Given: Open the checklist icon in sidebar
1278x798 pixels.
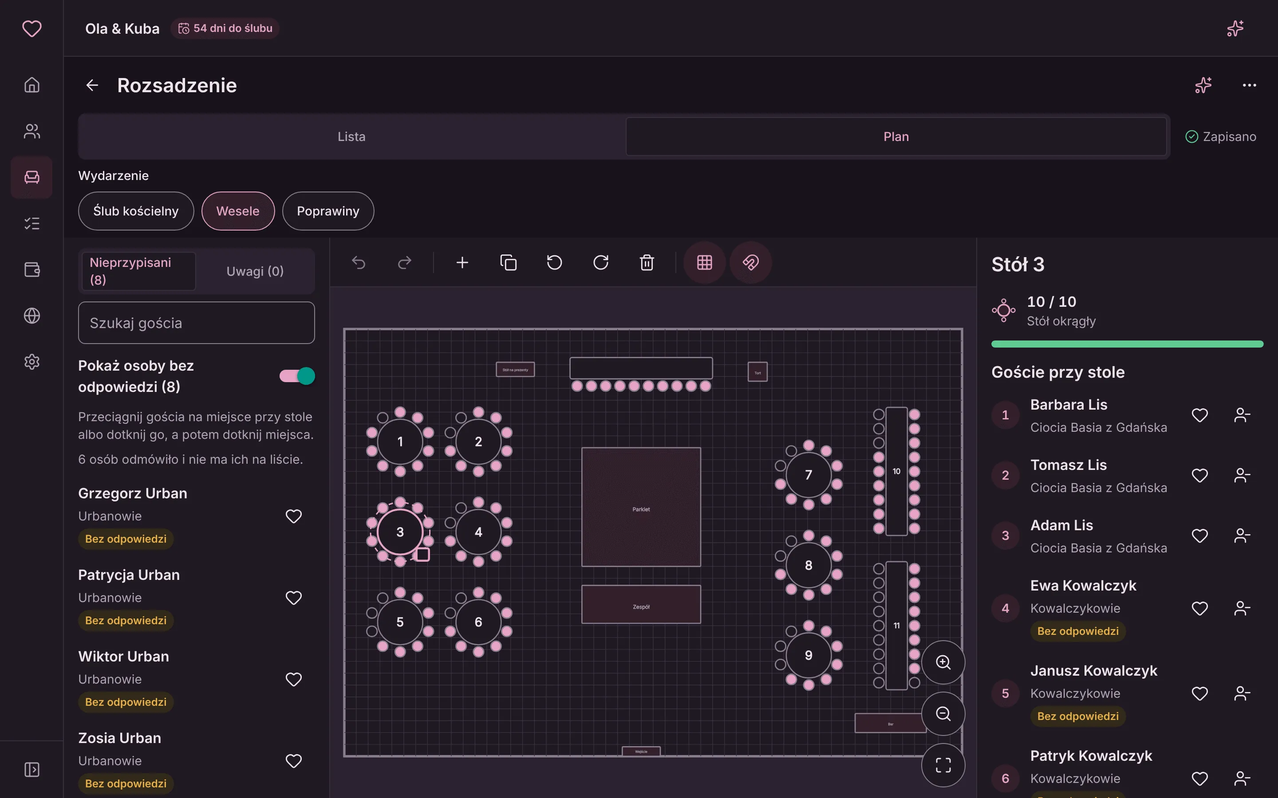Looking at the screenshot, I should 32,223.
